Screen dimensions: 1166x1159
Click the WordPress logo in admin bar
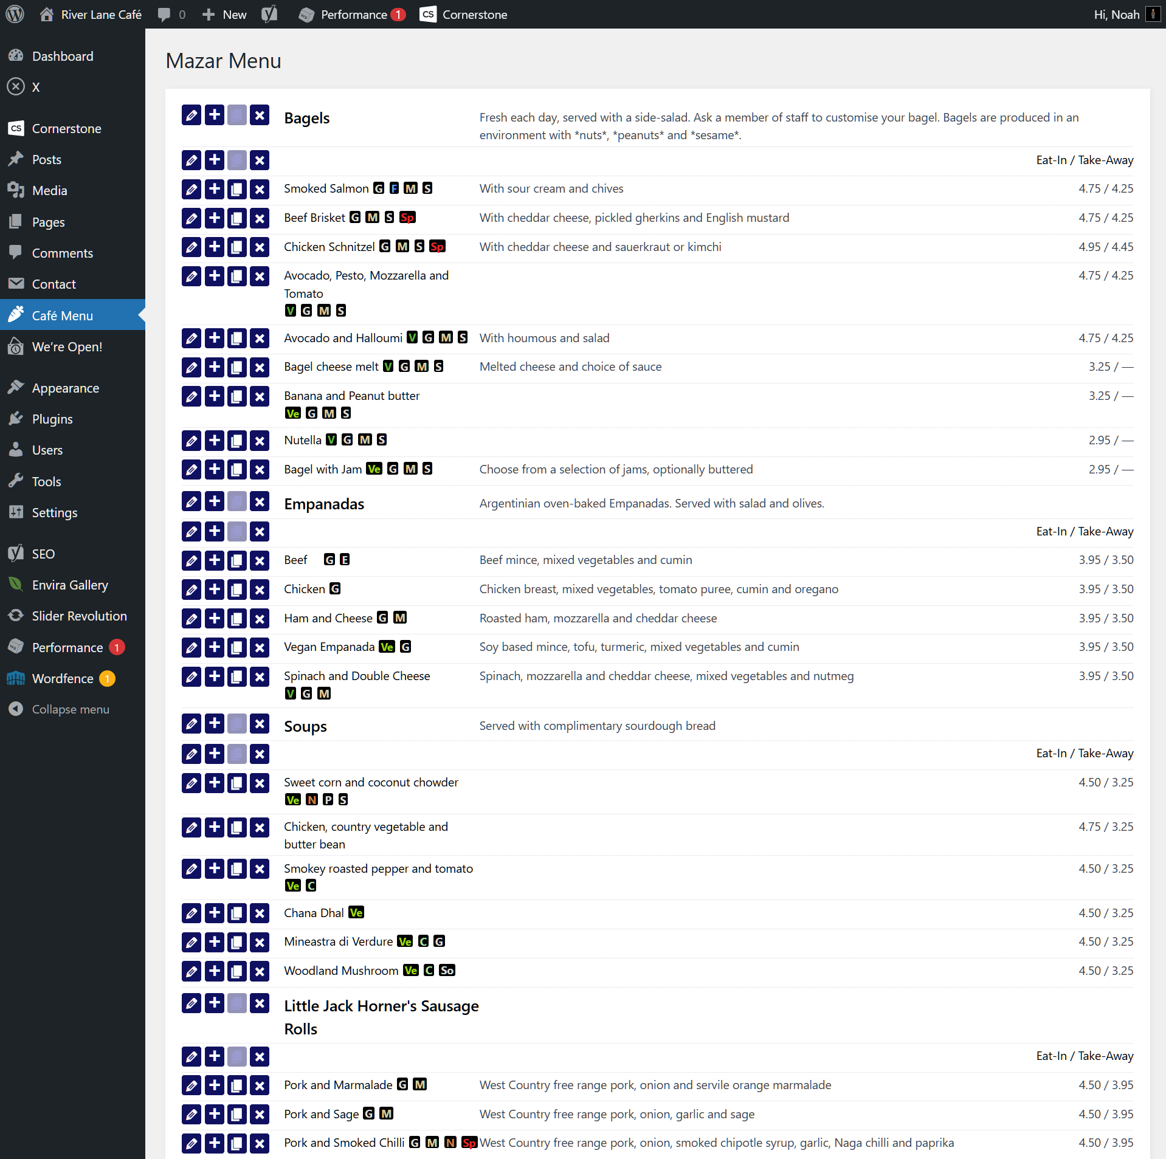(x=15, y=15)
